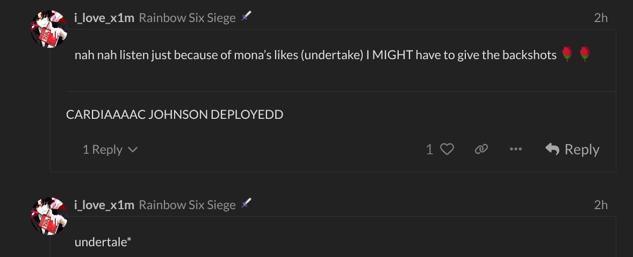The height and width of the screenshot is (257, 633).
Task: Open the first post's 2h timestamp
Action: click(x=601, y=18)
